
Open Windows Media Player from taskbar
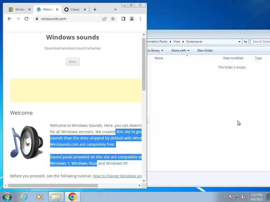pyautogui.click(x=39, y=197)
